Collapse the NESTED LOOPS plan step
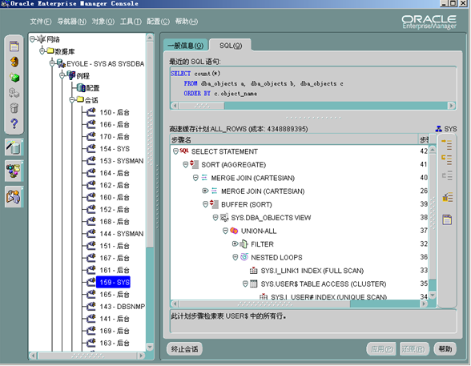The image size is (471, 366). [x=235, y=257]
